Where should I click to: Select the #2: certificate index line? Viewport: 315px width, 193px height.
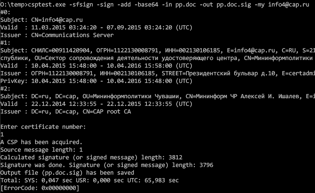[x=5, y=89]
